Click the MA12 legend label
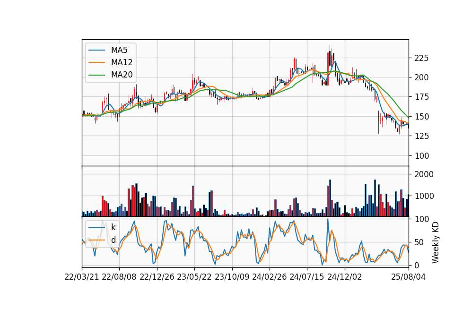Viewport: 454px width, 326px height. pyautogui.click(x=122, y=62)
